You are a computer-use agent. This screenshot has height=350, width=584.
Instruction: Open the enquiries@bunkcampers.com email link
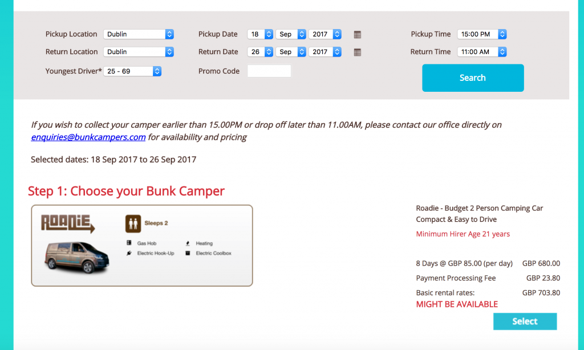click(x=88, y=137)
